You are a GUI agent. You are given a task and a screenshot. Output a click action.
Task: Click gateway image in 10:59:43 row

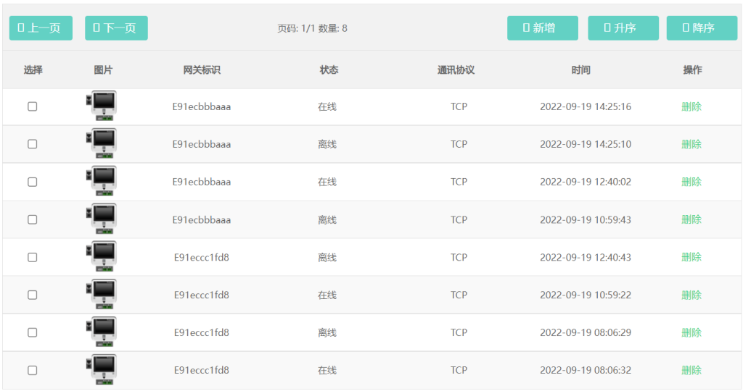(x=102, y=219)
